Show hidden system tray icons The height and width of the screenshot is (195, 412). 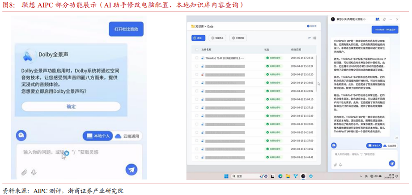coord(361,176)
